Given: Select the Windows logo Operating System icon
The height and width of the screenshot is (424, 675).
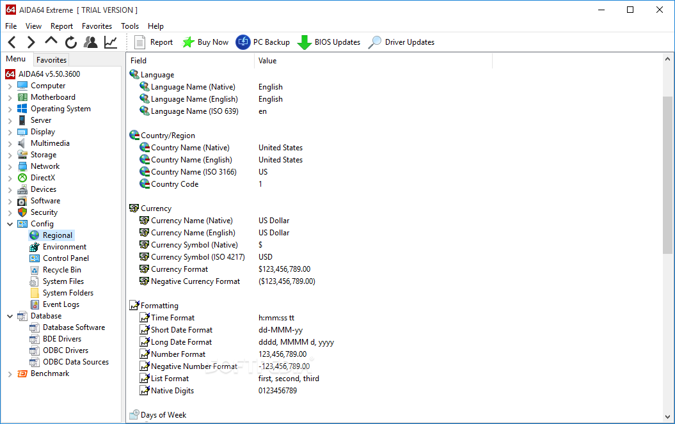Looking at the screenshot, I should pyautogui.click(x=22, y=109).
